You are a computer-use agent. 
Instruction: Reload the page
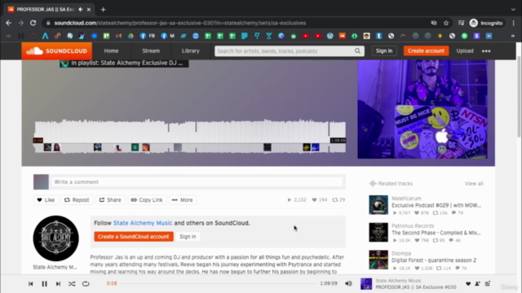point(33,23)
